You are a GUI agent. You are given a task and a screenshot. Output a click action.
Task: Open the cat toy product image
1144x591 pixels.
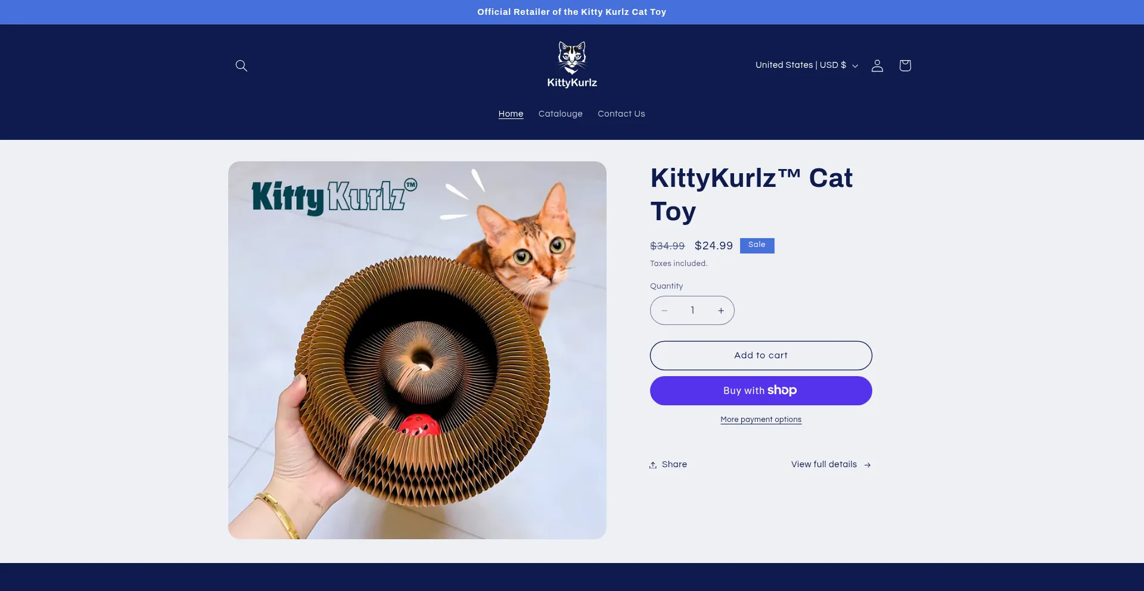pyautogui.click(x=417, y=350)
